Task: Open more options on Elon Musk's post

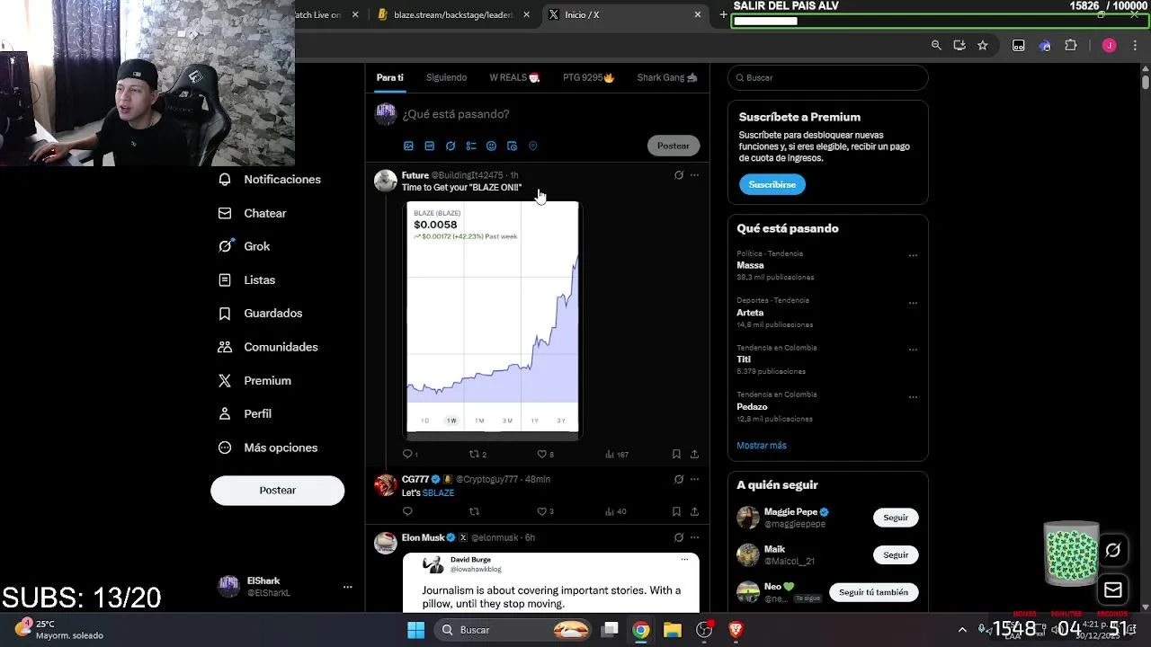Action: (694, 537)
